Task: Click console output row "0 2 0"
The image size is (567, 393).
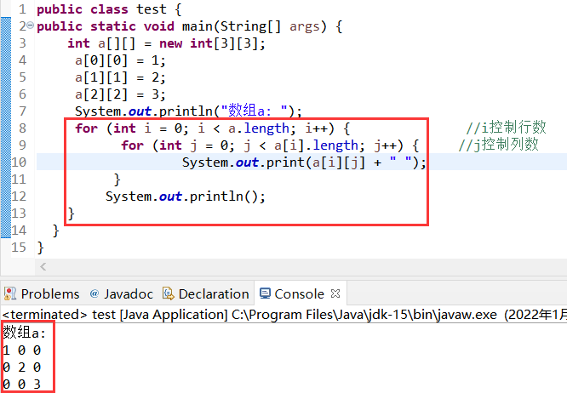Action: [x=21, y=367]
